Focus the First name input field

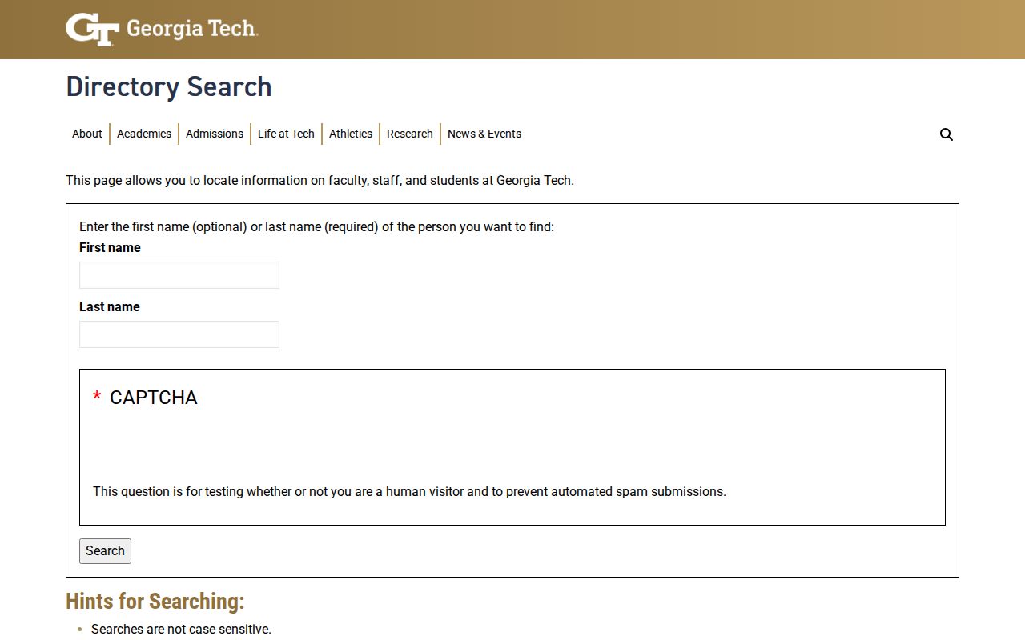coord(179,275)
